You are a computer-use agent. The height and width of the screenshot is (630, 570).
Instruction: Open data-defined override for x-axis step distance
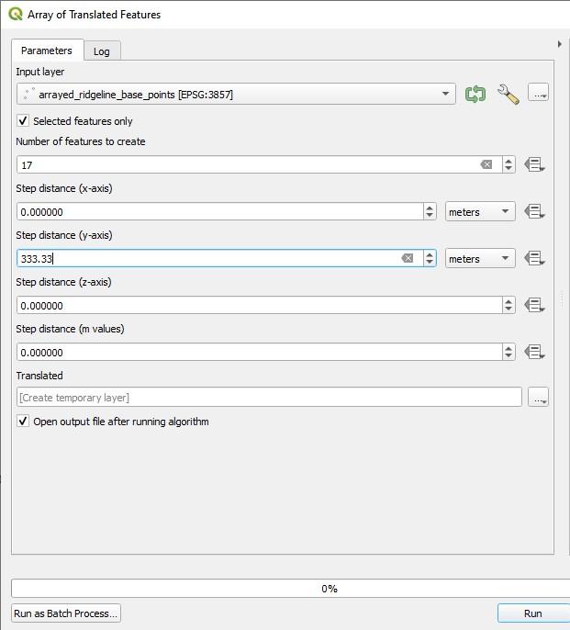534,211
